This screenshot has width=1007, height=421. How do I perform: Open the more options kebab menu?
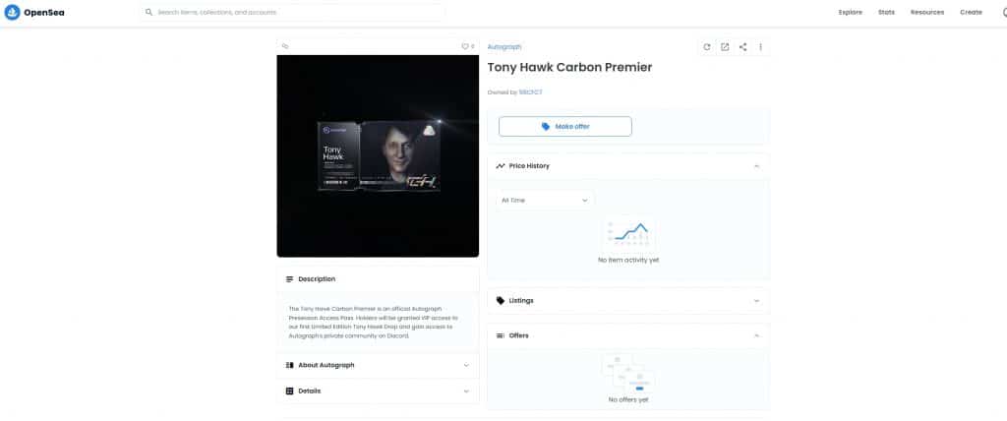760,47
